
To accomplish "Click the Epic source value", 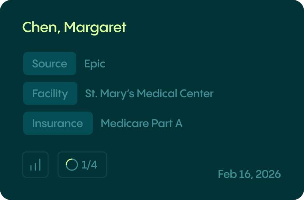I will (x=95, y=64).
